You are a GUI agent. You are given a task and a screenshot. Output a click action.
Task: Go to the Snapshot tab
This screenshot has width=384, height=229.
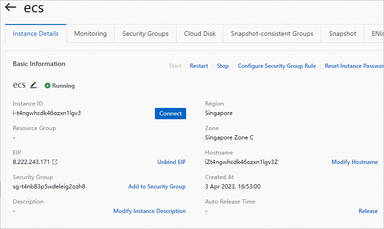click(x=342, y=34)
